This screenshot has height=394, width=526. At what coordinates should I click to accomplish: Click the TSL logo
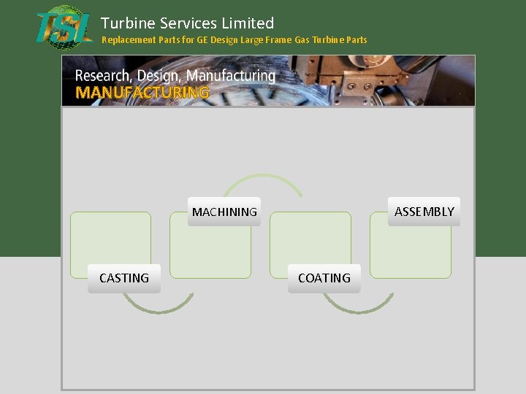(64, 28)
